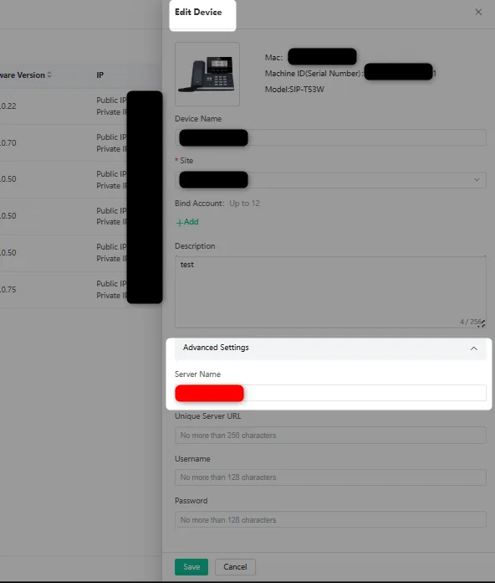
Task: Click the SIP-T53W phone thumbnail
Action: pos(207,74)
